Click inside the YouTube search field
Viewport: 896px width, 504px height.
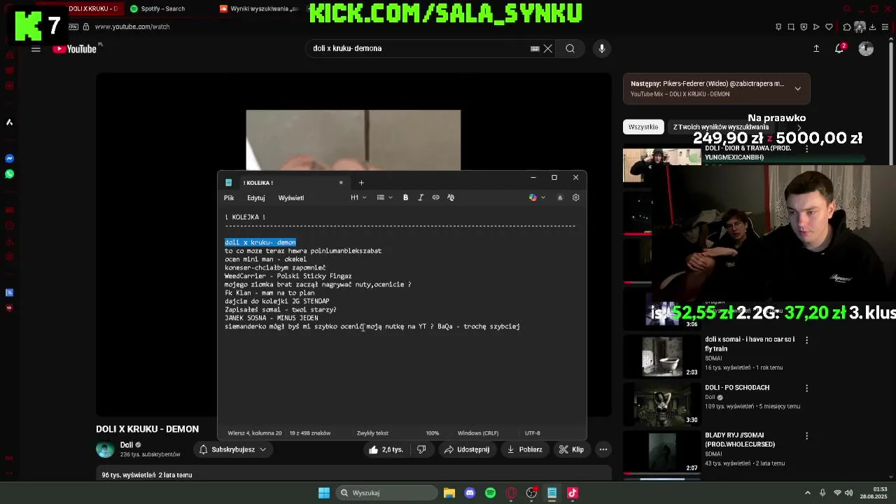(x=420, y=48)
